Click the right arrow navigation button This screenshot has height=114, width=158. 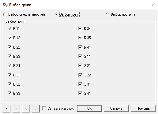(36, 108)
